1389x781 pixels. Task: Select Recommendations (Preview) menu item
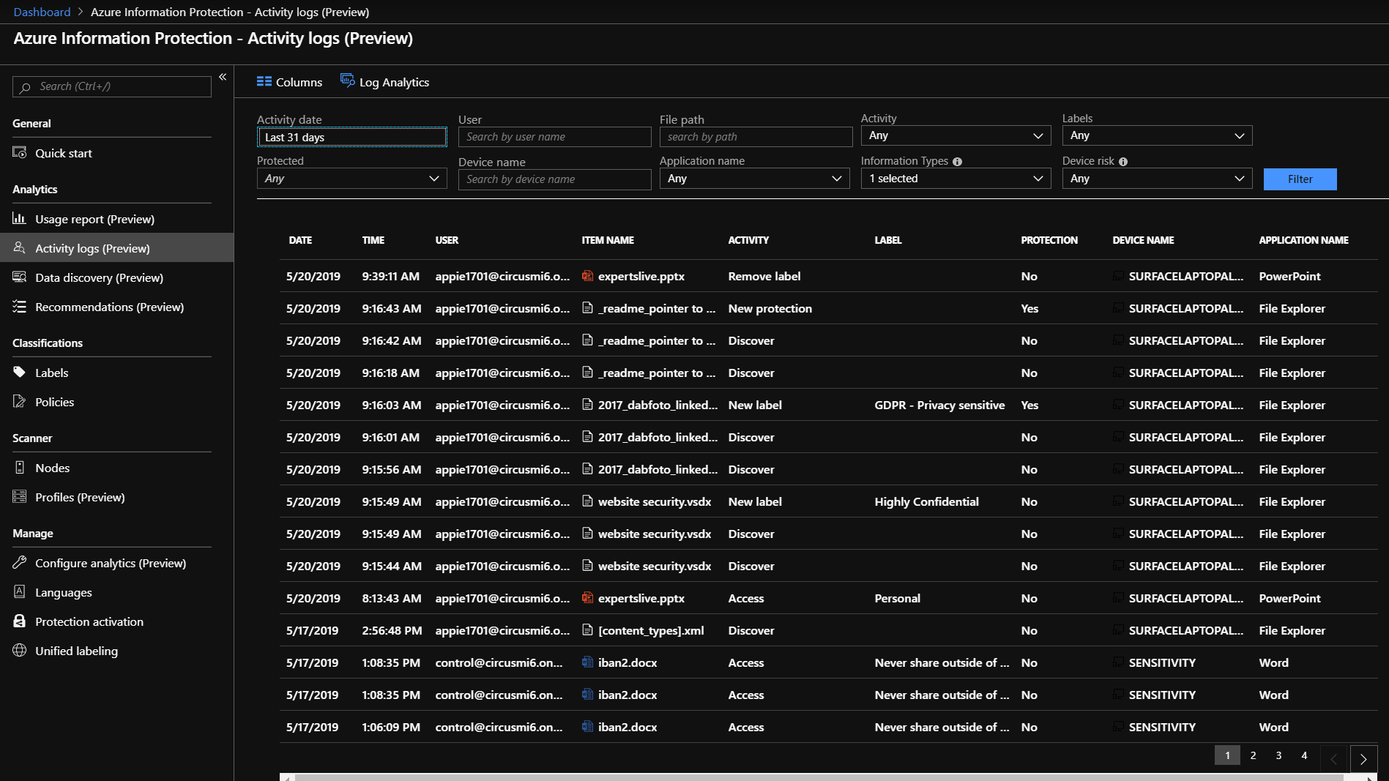[109, 307]
